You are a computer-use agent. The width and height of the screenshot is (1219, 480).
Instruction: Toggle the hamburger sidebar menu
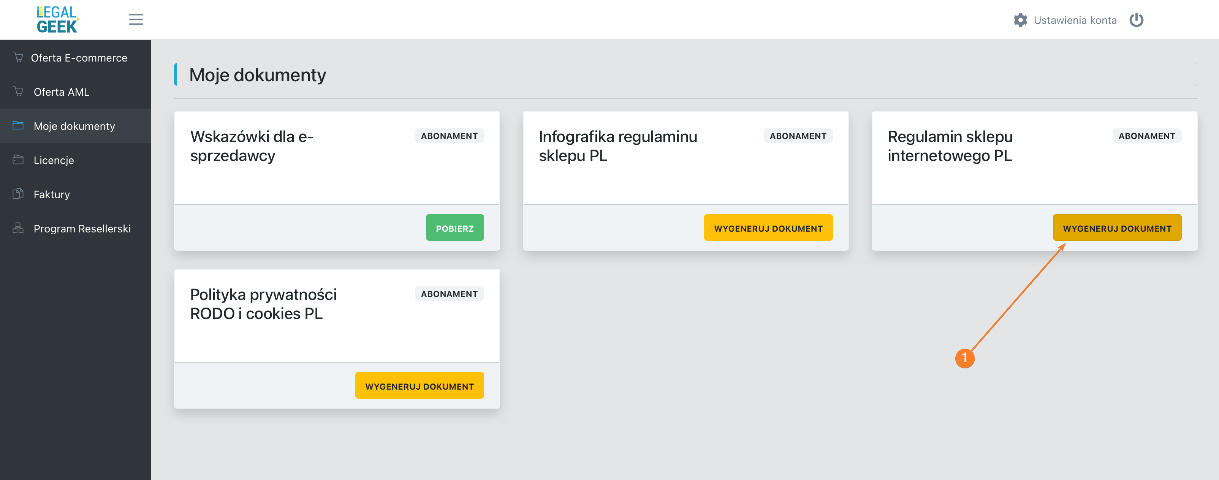point(136,19)
